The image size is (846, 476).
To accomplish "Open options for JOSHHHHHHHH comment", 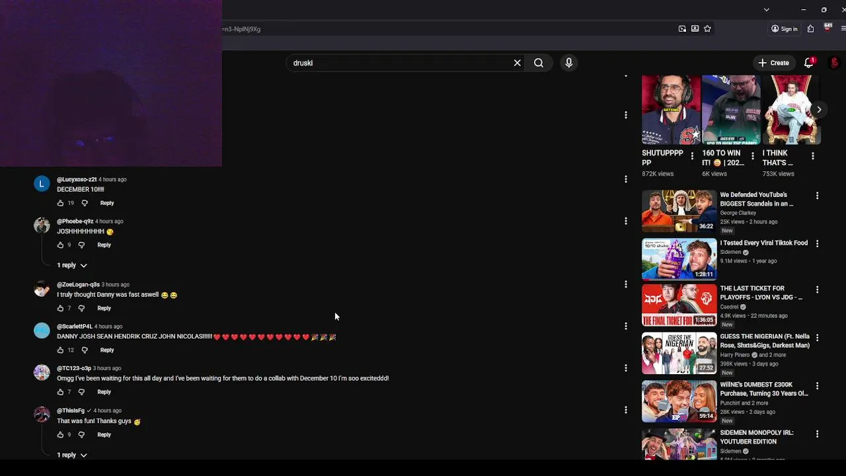I will [x=626, y=221].
